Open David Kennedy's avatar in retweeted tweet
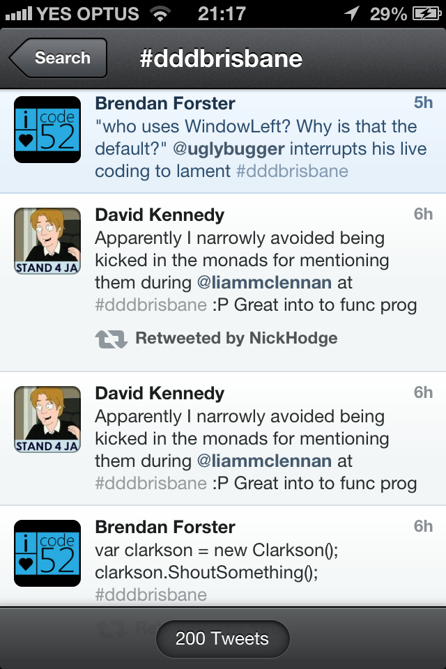 click(47, 241)
